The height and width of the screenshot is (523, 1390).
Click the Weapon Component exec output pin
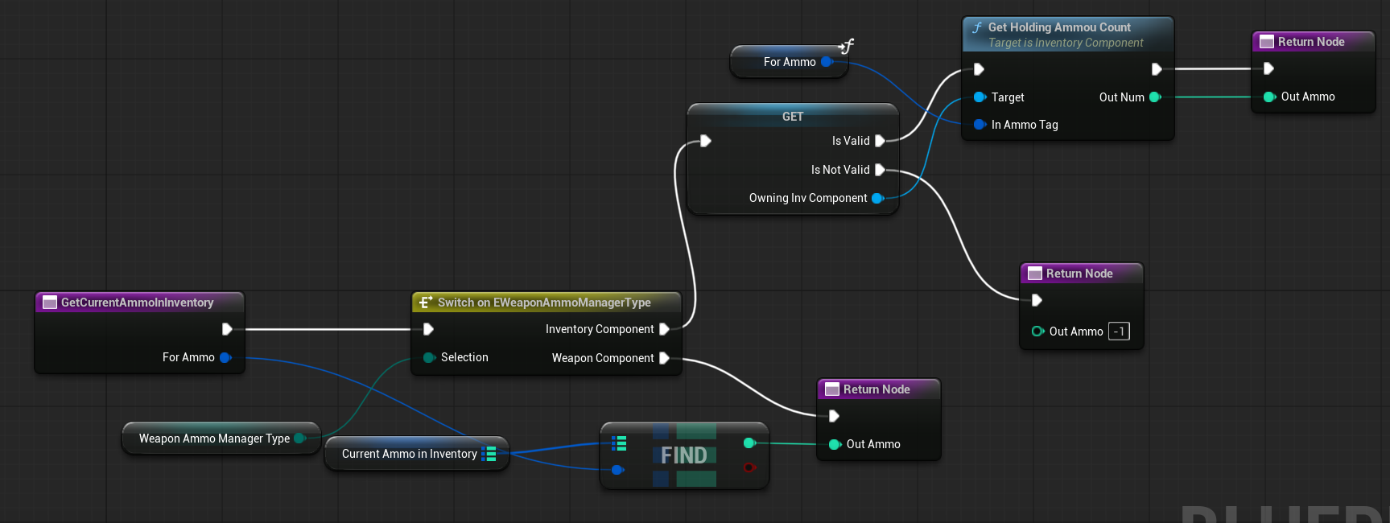664,358
